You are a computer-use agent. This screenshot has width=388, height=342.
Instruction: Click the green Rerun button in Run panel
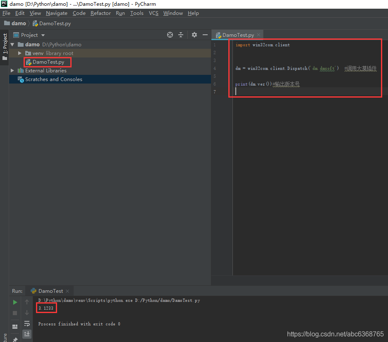(x=15, y=302)
